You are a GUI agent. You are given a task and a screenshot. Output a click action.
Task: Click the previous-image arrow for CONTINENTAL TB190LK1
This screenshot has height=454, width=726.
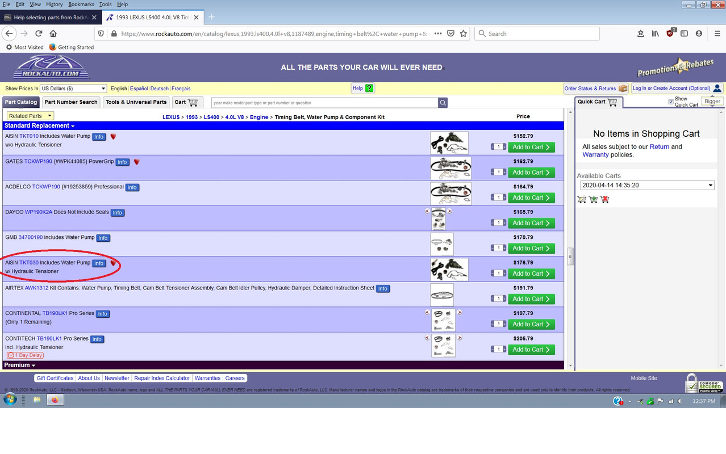coord(427,312)
